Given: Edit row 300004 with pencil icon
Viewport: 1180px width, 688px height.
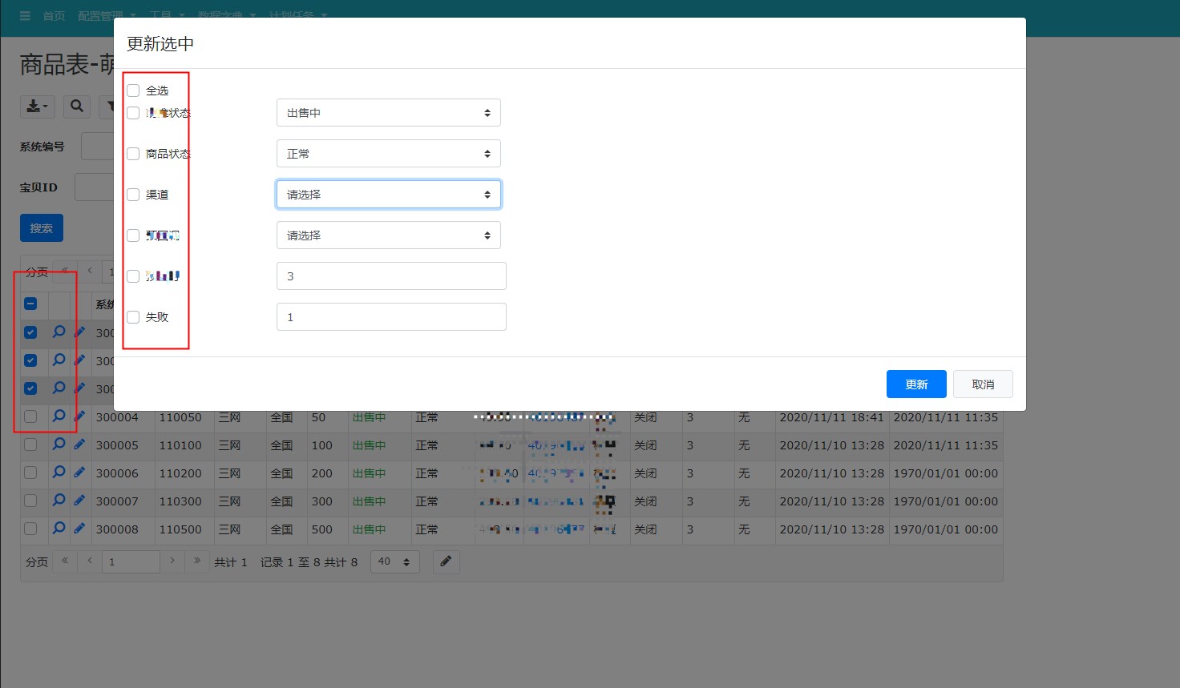Looking at the screenshot, I should coord(79,416).
